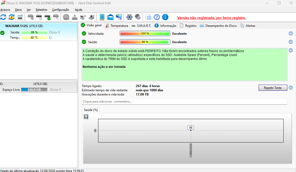Image resolution: width=296 pixels, height=172 pixels.
Task: Click the round gray disk surface icon
Action: click(x=66, y=17)
